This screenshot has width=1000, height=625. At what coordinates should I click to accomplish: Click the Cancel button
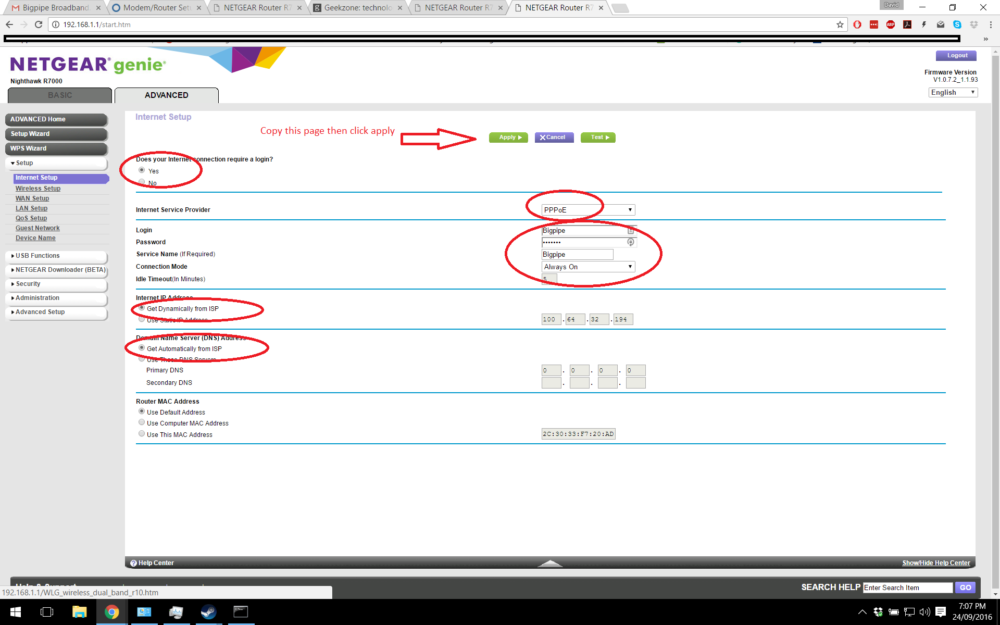tap(554, 137)
